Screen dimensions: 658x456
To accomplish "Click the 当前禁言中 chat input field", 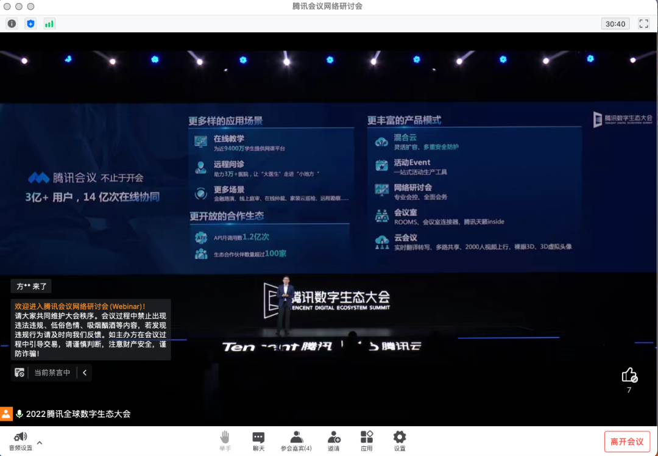I will coord(52,372).
